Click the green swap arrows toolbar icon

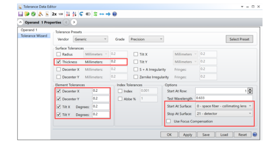96,14
